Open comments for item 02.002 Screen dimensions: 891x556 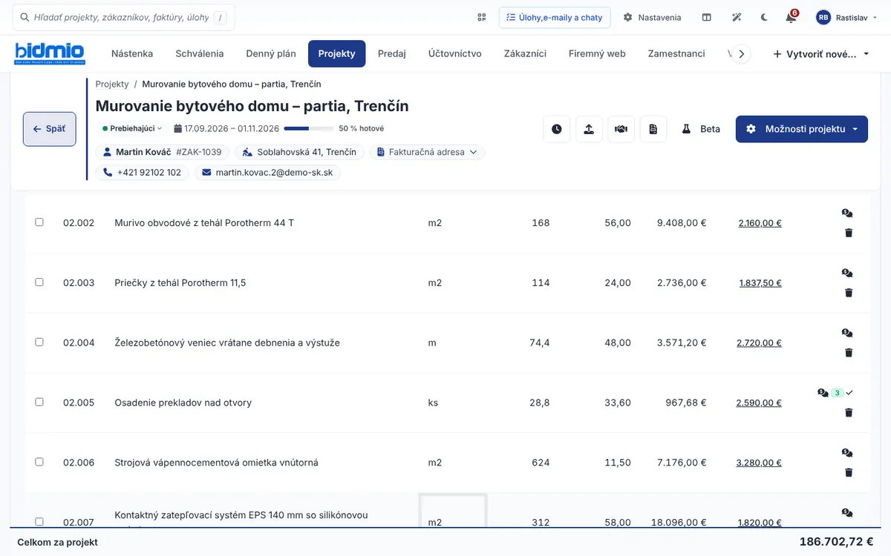(847, 214)
